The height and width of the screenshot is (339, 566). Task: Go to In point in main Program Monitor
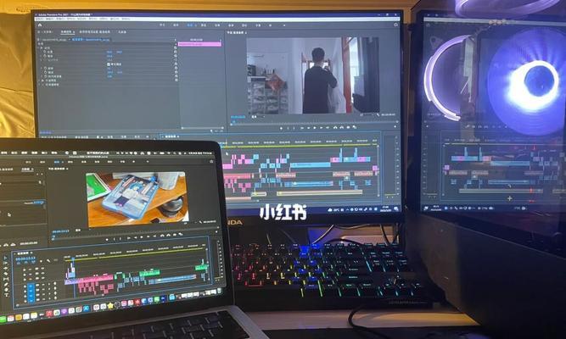(x=302, y=128)
